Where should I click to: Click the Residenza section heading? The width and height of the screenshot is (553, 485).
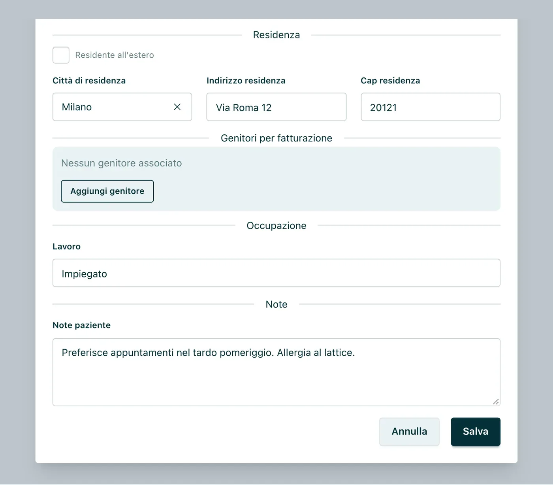(276, 35)
